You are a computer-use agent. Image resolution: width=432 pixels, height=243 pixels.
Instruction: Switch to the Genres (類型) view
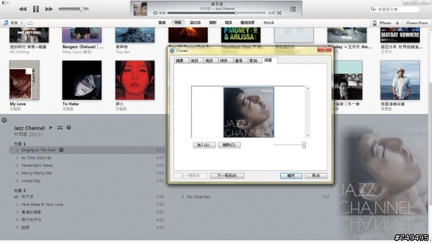click(213, 22)
